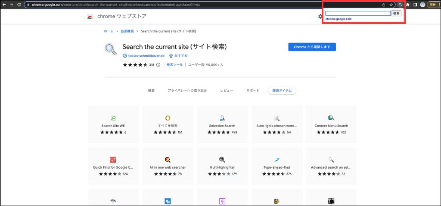Screen dimensions: 441x206
Task: Open 拡張機能 breadcrumb link
Action: pyautogui.click(x=127, y=31)
